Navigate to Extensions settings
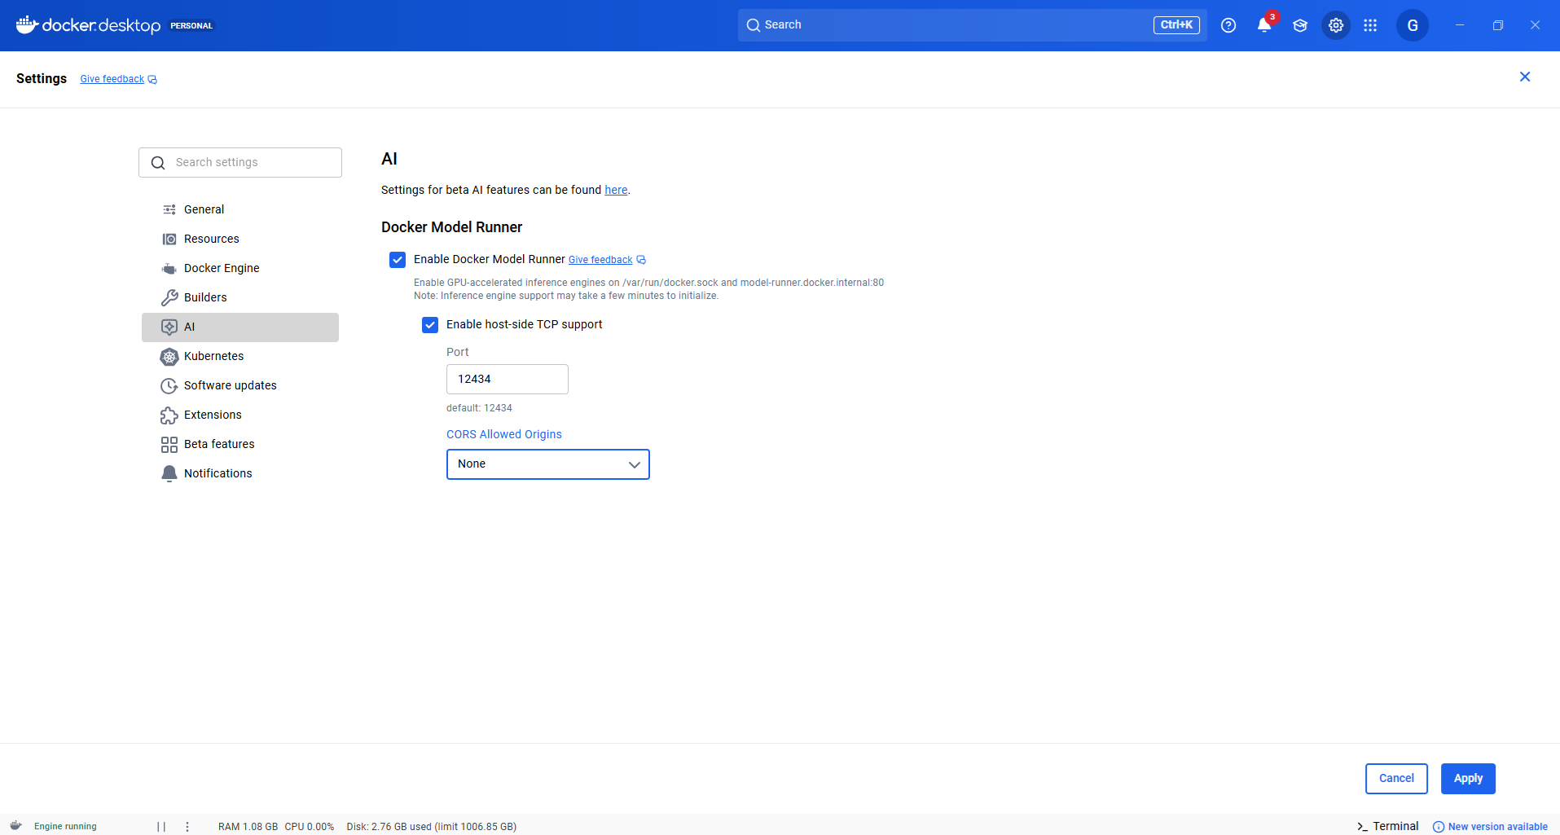1560x835 pixels. (x=240, y=415)
